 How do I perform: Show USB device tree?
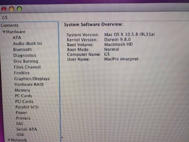20,134
